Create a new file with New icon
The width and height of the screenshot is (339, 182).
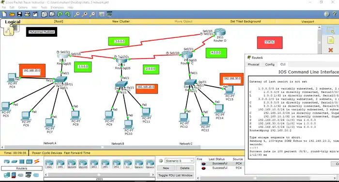4,14
